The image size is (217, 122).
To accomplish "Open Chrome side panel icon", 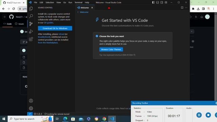I will coord(203,9).
